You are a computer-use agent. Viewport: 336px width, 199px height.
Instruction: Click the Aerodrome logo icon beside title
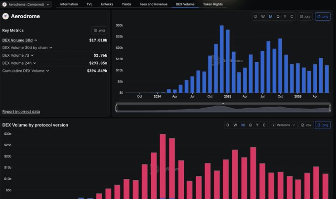5,16
